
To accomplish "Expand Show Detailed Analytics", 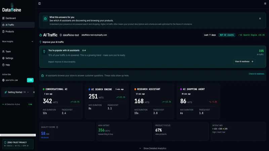I will tap(153, 148).
